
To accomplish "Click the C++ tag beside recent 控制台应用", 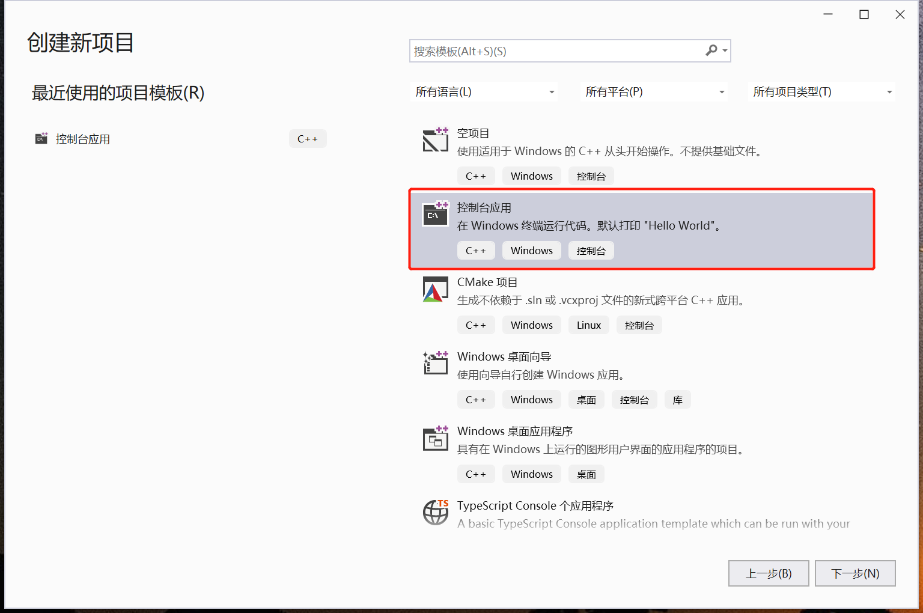I will tap(308, 139).
